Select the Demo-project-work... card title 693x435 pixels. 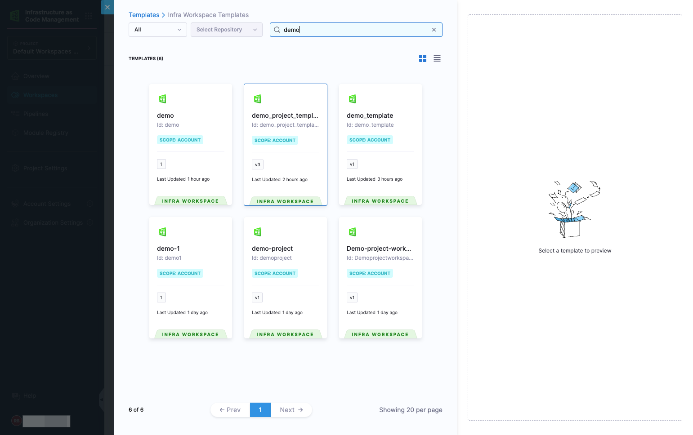tap(379, 249)
